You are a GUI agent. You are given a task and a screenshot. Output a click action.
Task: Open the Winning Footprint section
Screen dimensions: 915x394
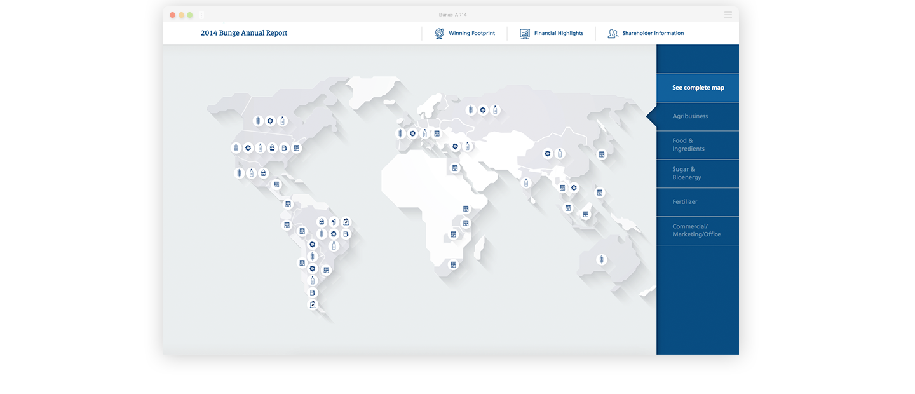coord(464,33)
